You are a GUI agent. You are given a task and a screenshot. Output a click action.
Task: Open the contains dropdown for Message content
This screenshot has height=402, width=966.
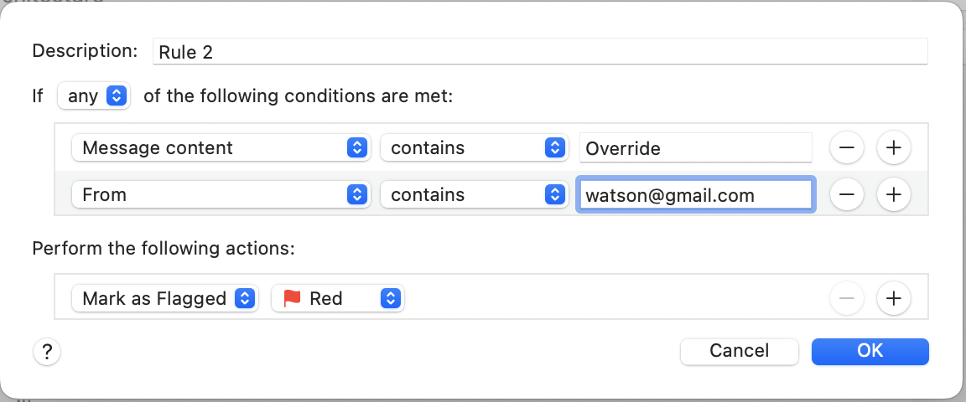point(475,147)
